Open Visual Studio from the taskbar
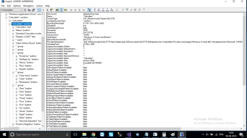The height and width of the screenshot is (138, 247). (129, 135)
